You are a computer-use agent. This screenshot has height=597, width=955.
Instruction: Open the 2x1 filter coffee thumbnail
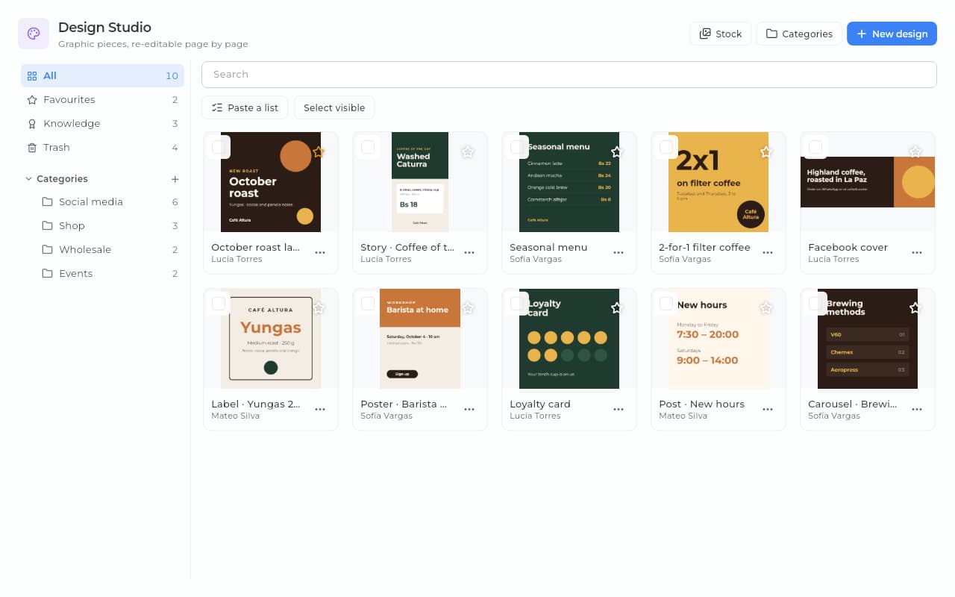[x=718, y=182]
